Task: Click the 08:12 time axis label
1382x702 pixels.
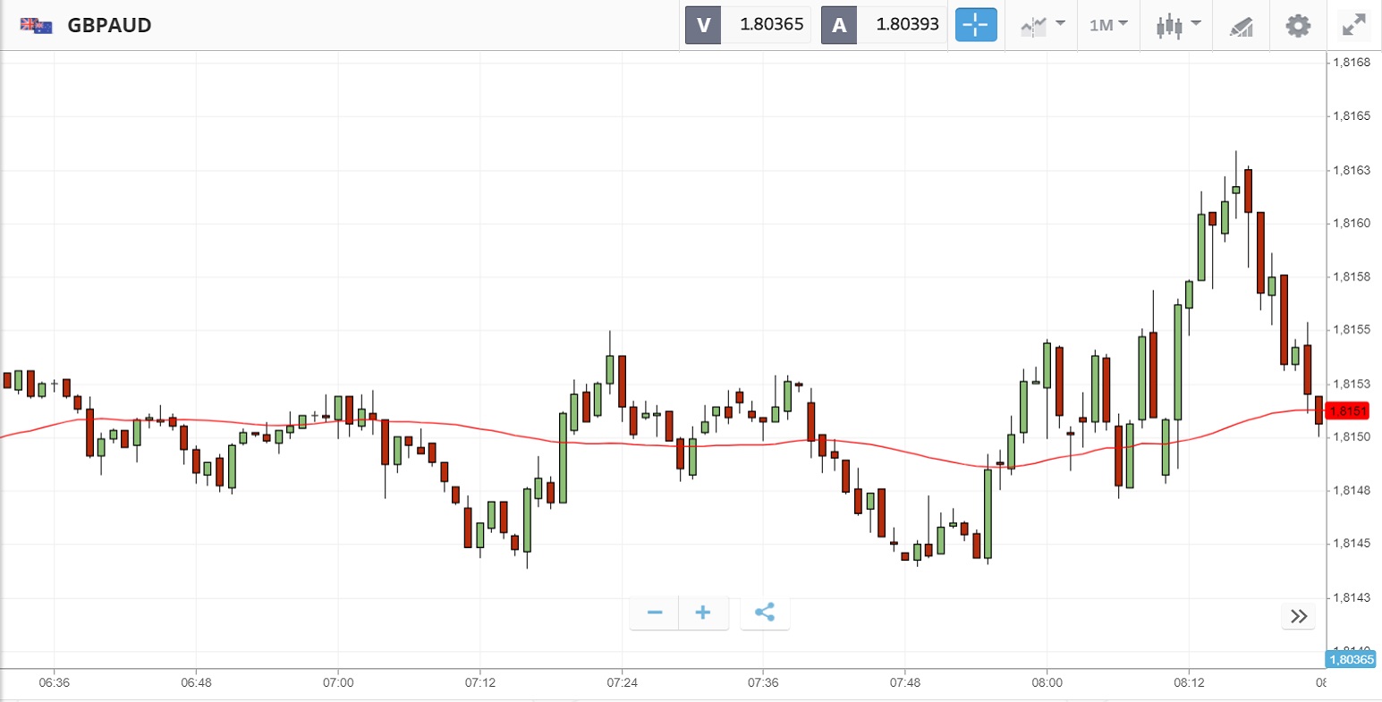Action: pyautogui.click(x=1189, y=682)
